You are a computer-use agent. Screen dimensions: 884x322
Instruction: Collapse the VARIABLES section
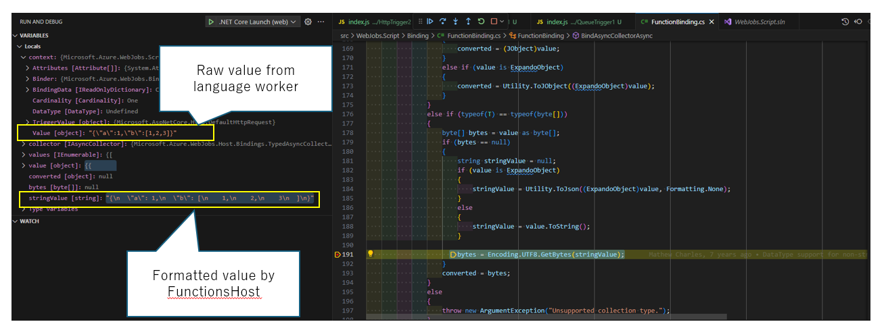pos(16,36)
